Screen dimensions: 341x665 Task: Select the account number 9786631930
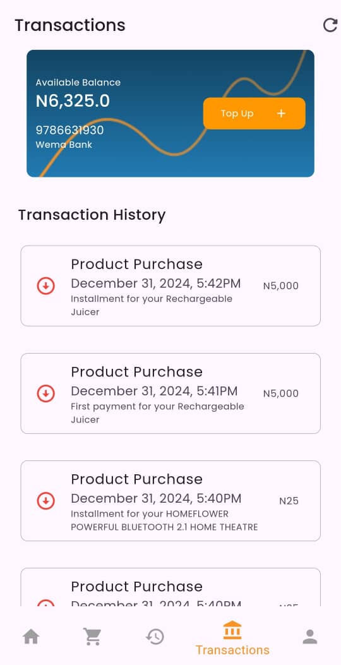pyautogui.click(x=69, y=130)
